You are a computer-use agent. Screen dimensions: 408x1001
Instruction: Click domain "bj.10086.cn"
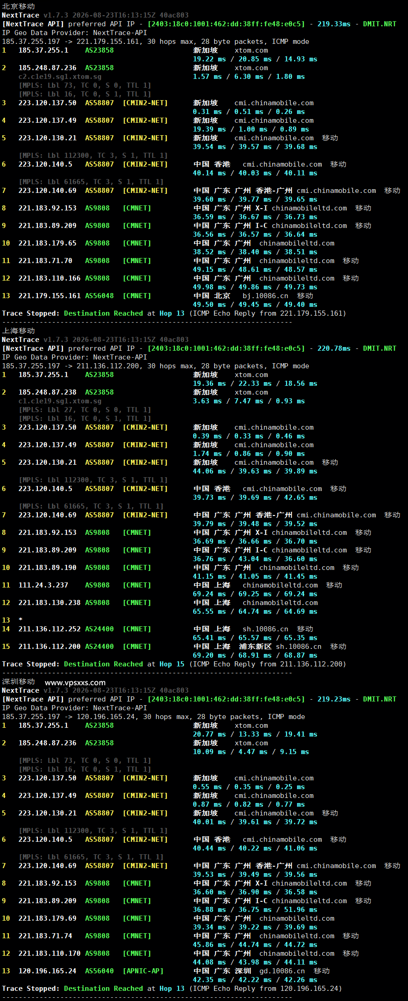265,296
